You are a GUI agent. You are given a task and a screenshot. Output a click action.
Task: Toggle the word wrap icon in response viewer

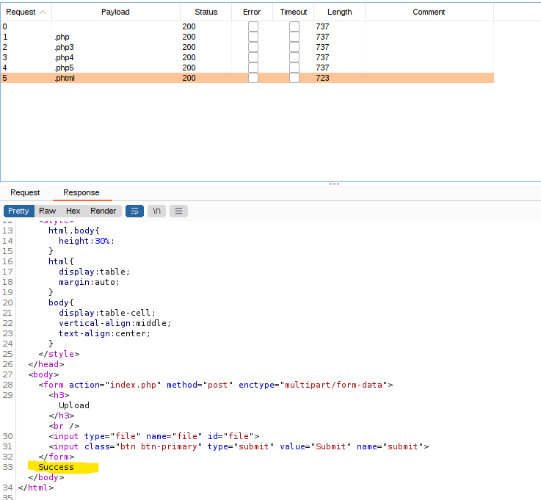(x=134, y=211)
